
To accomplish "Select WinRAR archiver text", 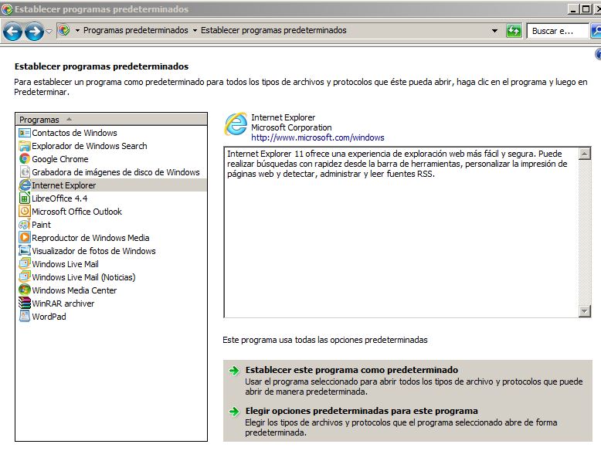I will tap(63, 303).
